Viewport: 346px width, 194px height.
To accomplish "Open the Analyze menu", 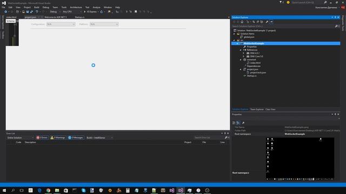I will (96, 7).
